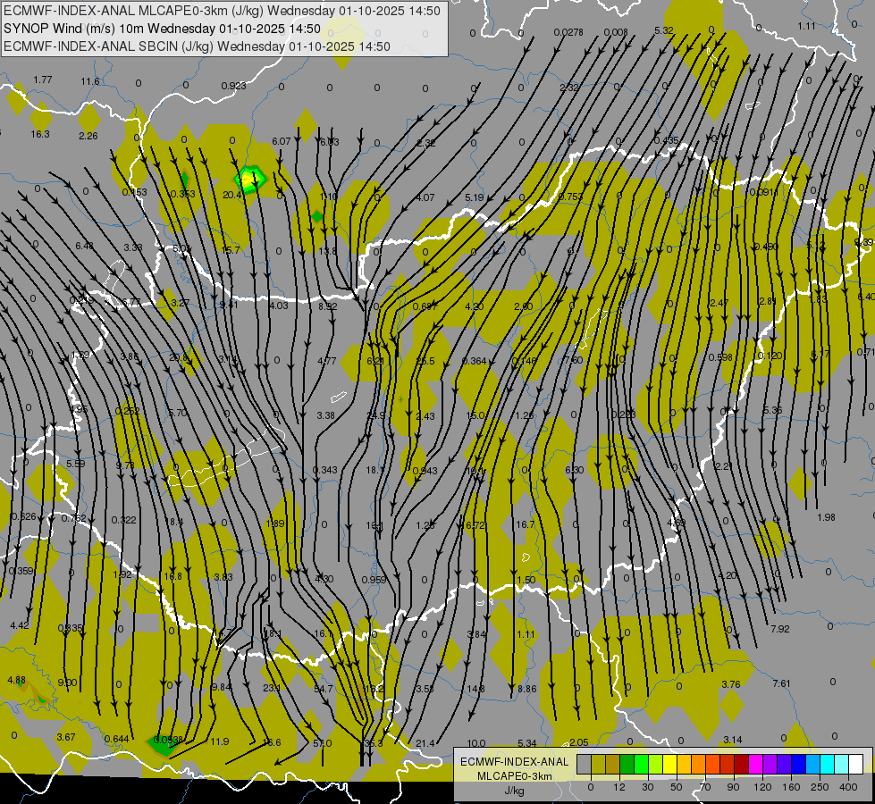Click the map value 5.19
Viewport: 875px width, 804px height.
475,197
